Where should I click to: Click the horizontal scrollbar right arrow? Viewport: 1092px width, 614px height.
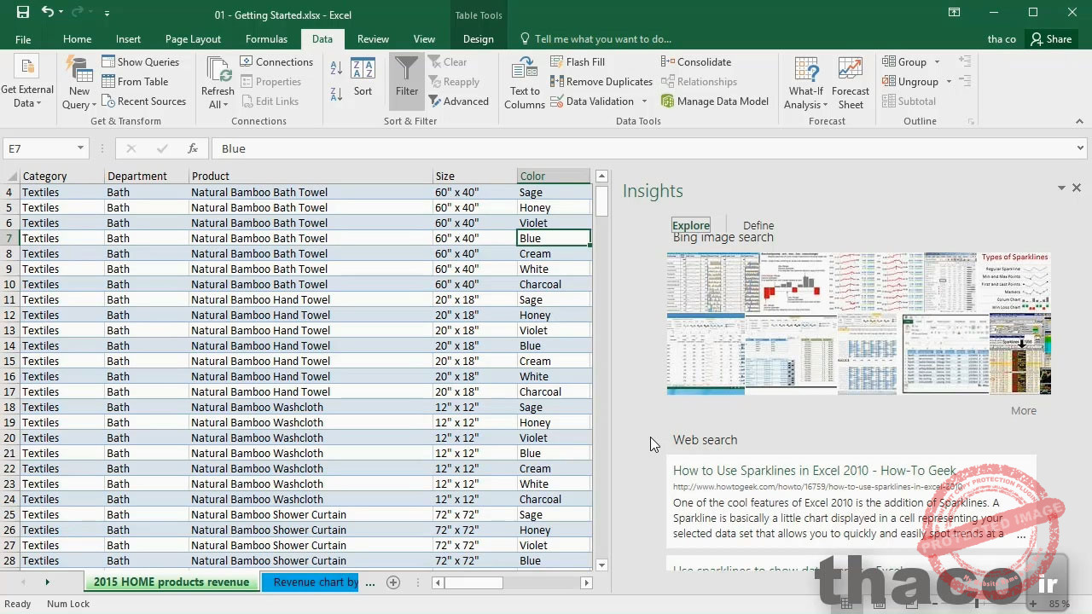(x=586, y=582)
